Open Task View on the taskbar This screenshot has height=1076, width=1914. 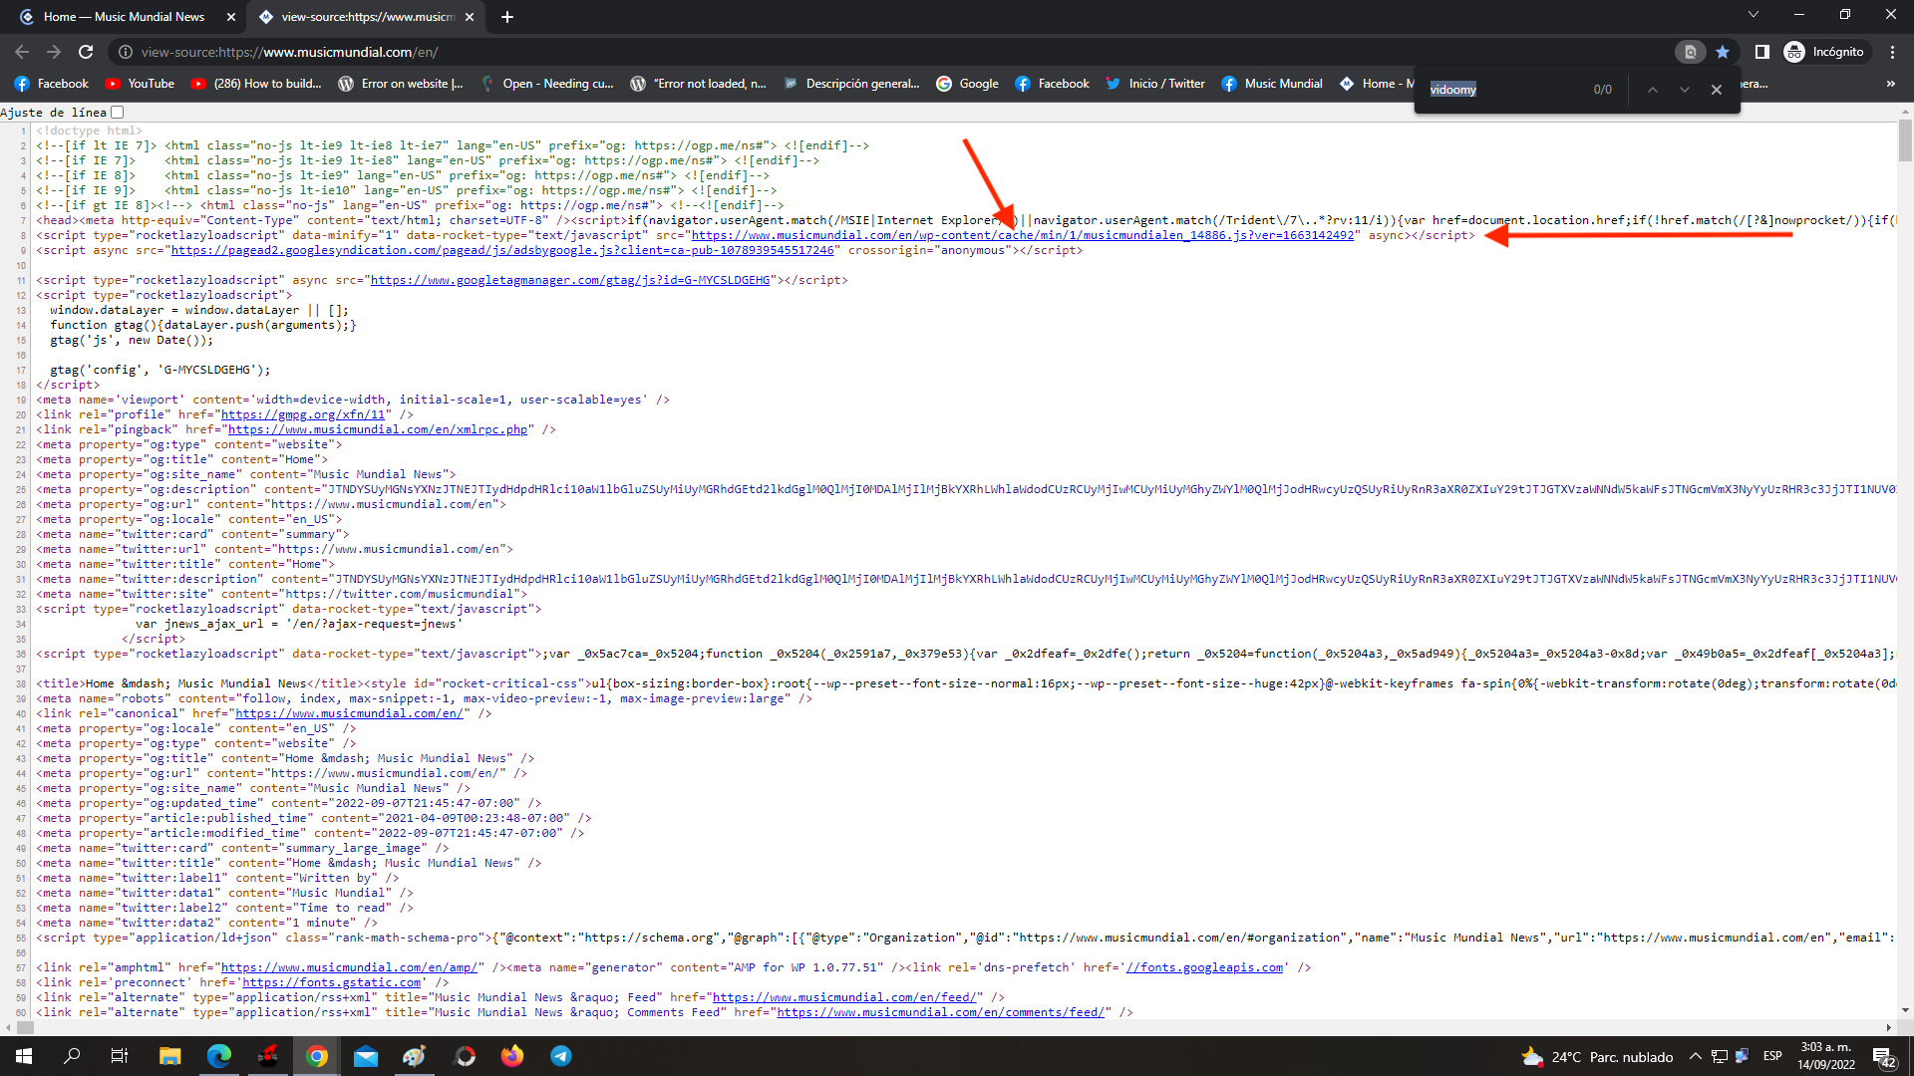click(120, 1056)
